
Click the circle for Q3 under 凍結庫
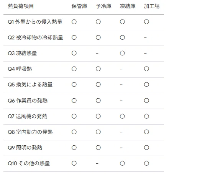[x=122, y=53]
